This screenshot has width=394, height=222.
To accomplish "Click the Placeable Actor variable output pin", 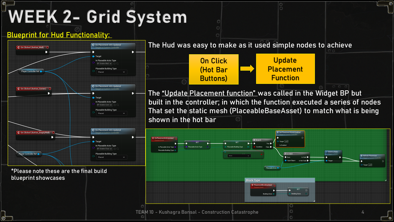I will click(x=279, y=168).
